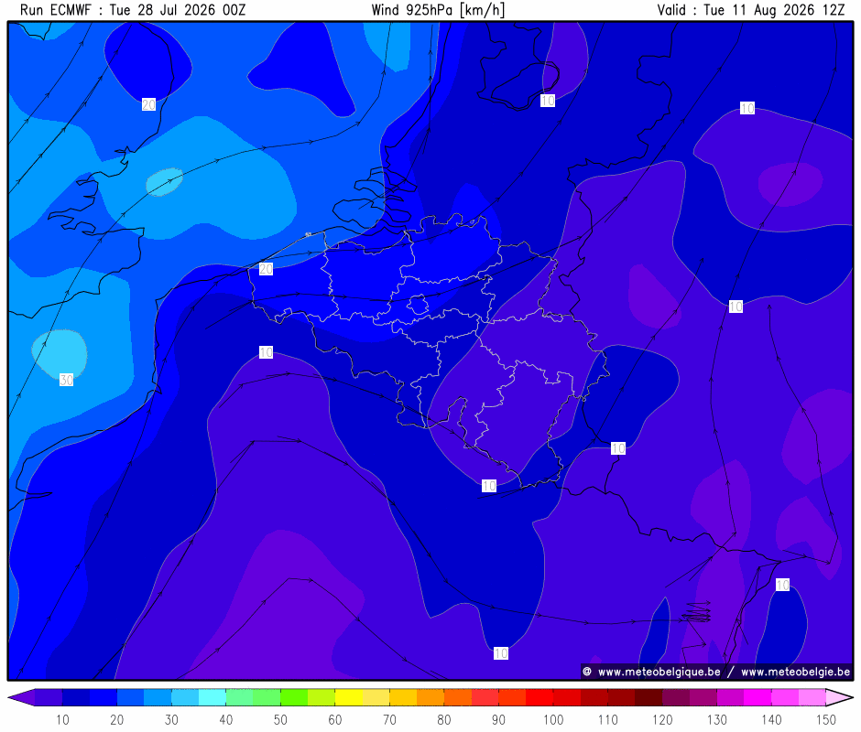Screen dimensions: 861x732
Task: Click the '50' label under the color scale
Action: point(280,719)
